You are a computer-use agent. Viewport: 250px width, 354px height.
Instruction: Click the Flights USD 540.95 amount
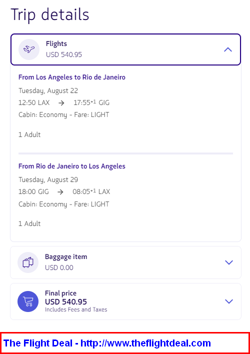[64, 54]
